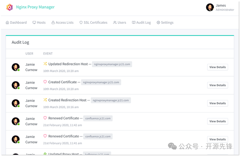Click shuffle icon beside Created Redirection Host
The height and width of the screenshot is (156, 240).
[45, 100]
